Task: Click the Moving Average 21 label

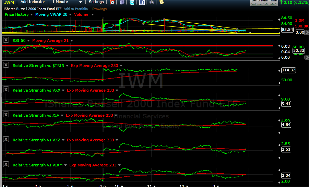Action: (50, 40)
